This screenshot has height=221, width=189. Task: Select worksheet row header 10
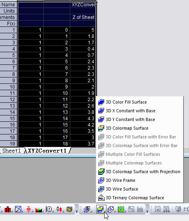8,87
